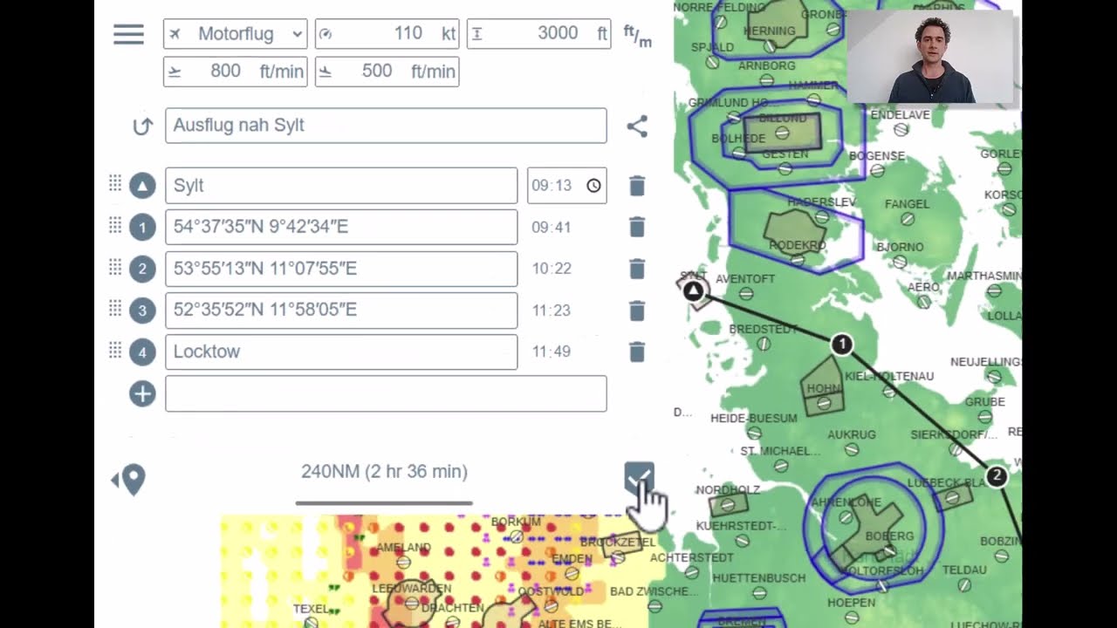Click the FANGEL airfield label
1117x628 pixels.
pos(907,204)
